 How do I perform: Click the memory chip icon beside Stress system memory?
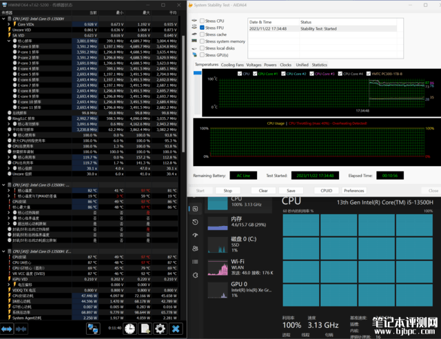pyautogui.click(x=194, y=41)
